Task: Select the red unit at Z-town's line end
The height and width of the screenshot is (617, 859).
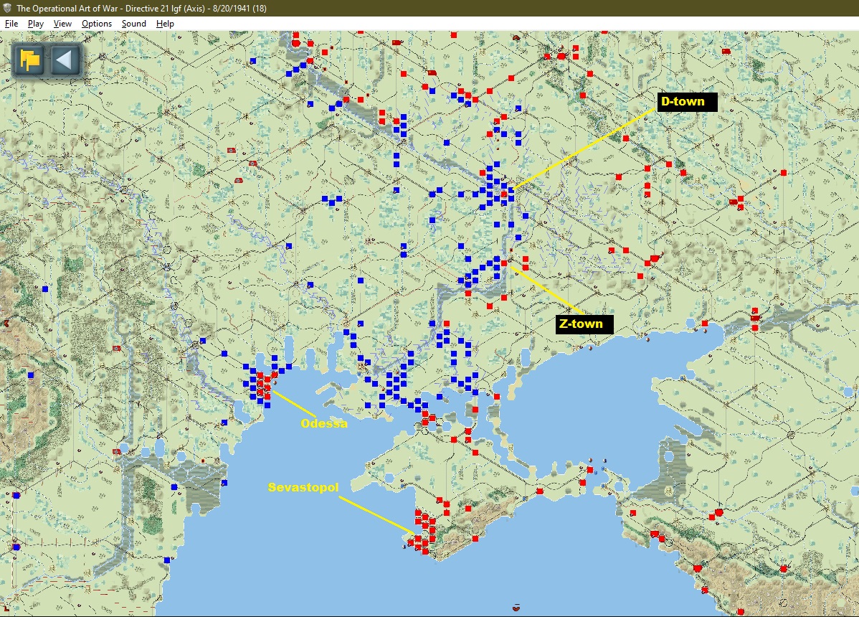Action: click(504, 263)
